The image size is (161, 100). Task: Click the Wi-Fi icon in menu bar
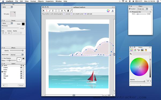[x=123, y=1]
